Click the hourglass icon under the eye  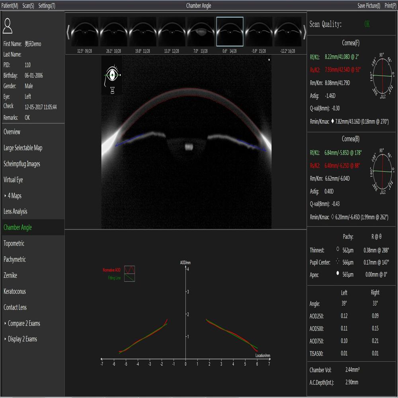[113, 90]
